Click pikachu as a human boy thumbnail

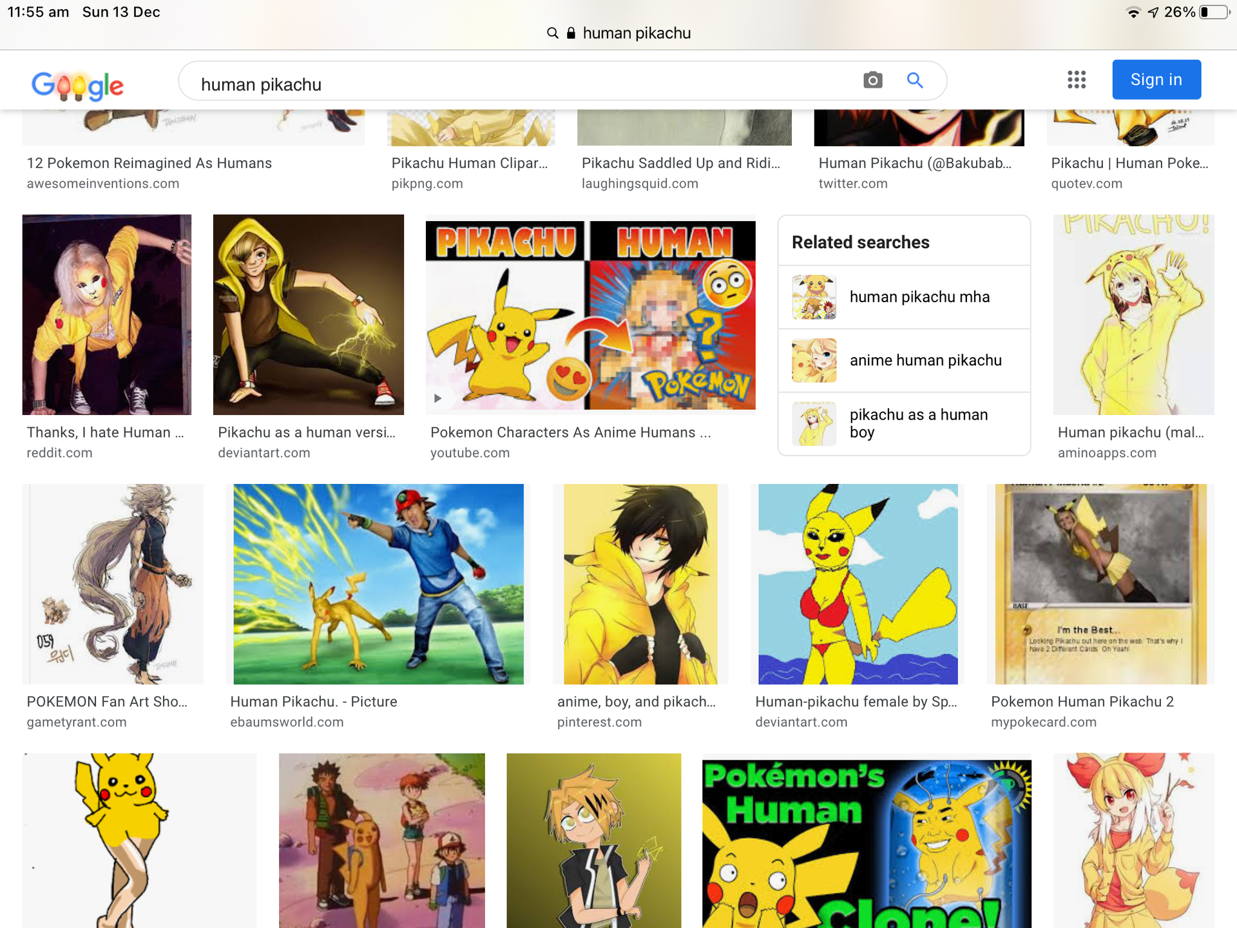point(814,423)
